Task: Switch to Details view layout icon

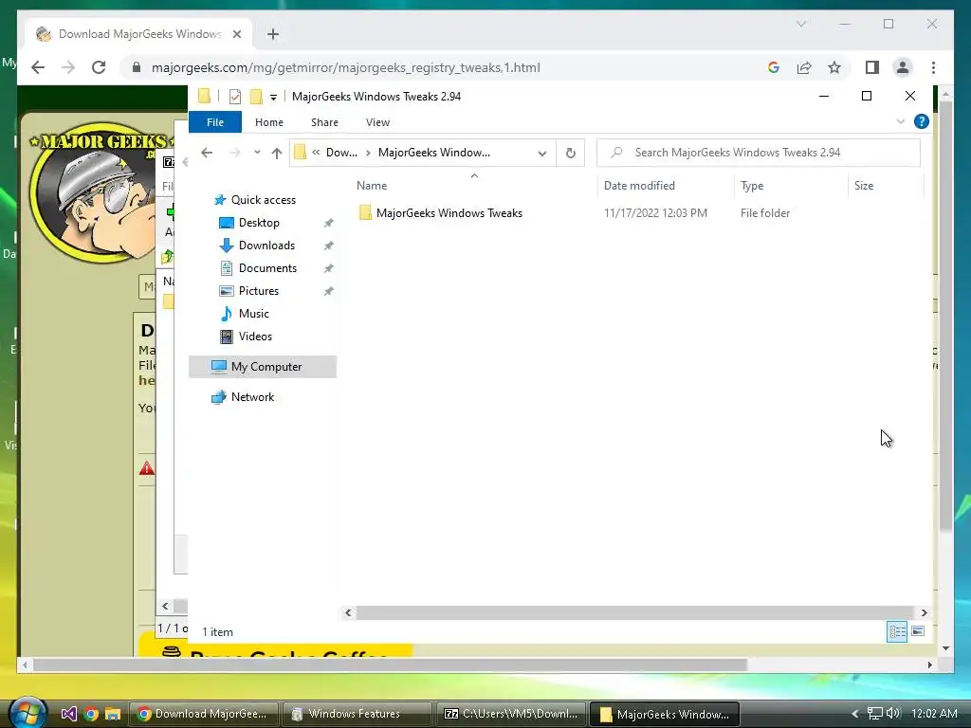Action: click(x=897, y=631)
